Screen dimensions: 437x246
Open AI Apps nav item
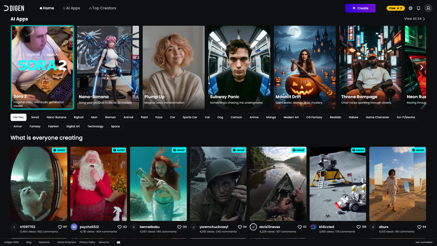[x=71, y=8]
